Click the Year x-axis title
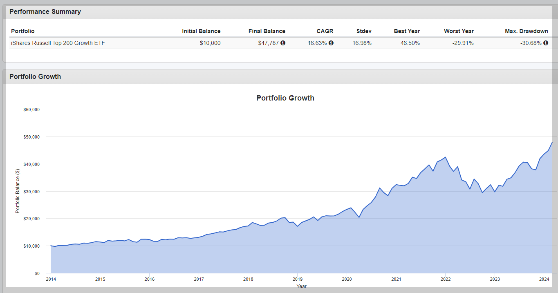558x293 pixels. point(302,286)
